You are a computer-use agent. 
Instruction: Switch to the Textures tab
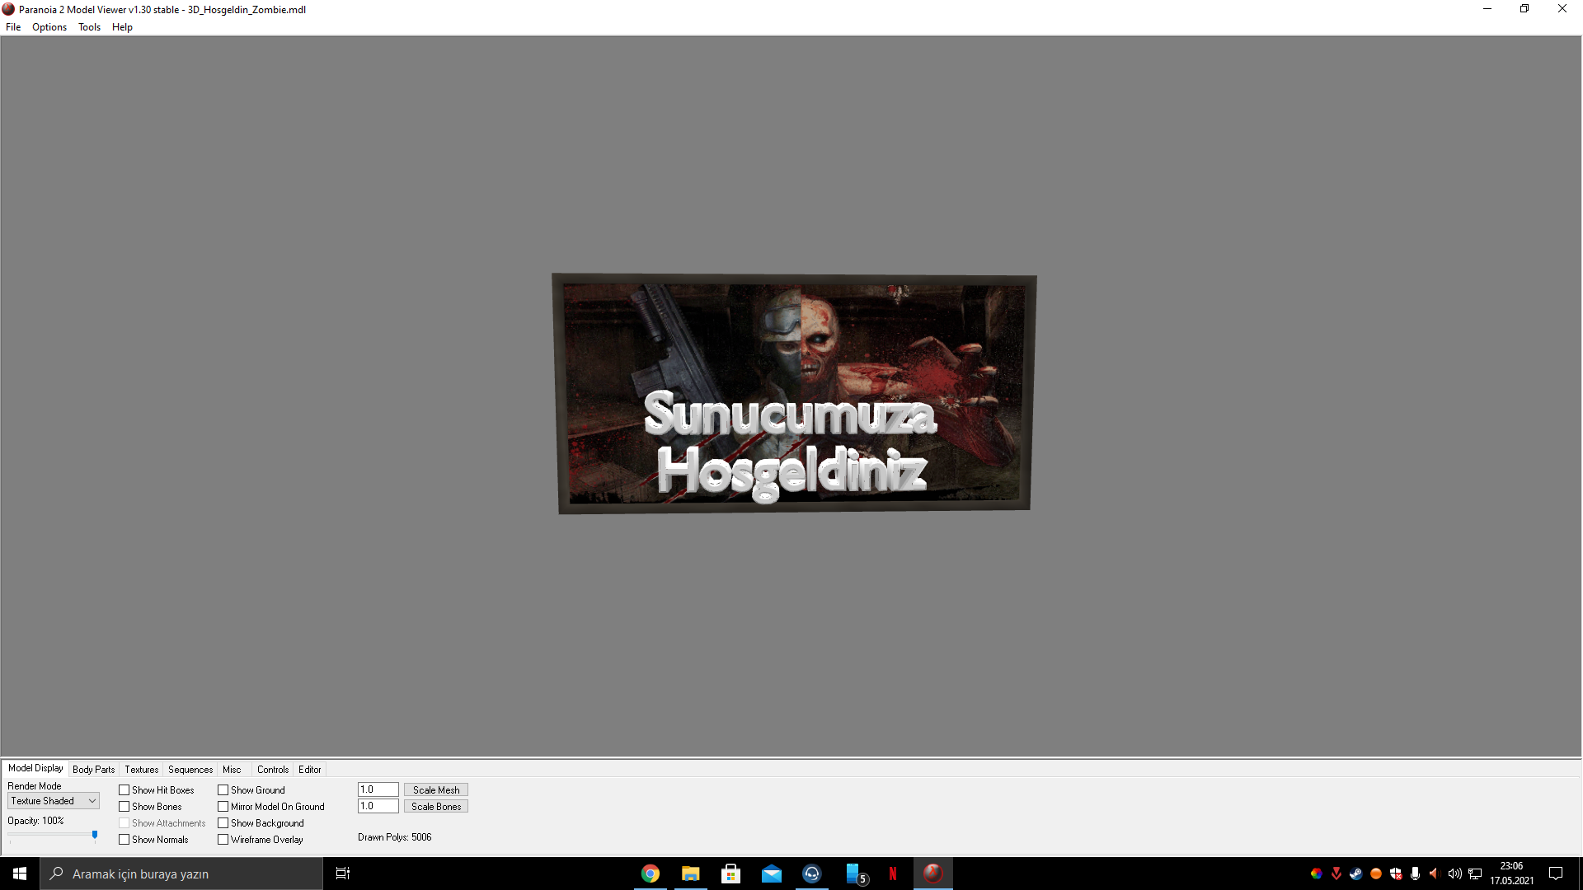click(x=142, y=770)
